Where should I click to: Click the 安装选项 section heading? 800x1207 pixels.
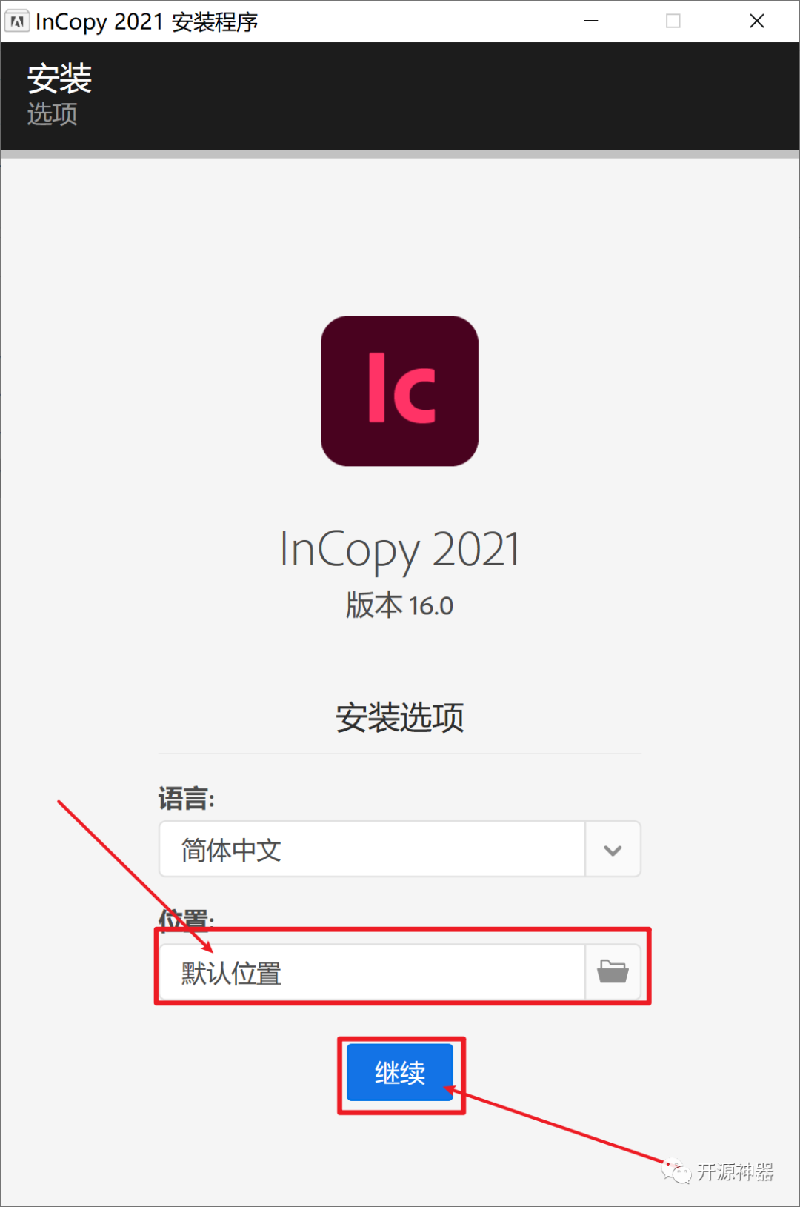[400, 717]
